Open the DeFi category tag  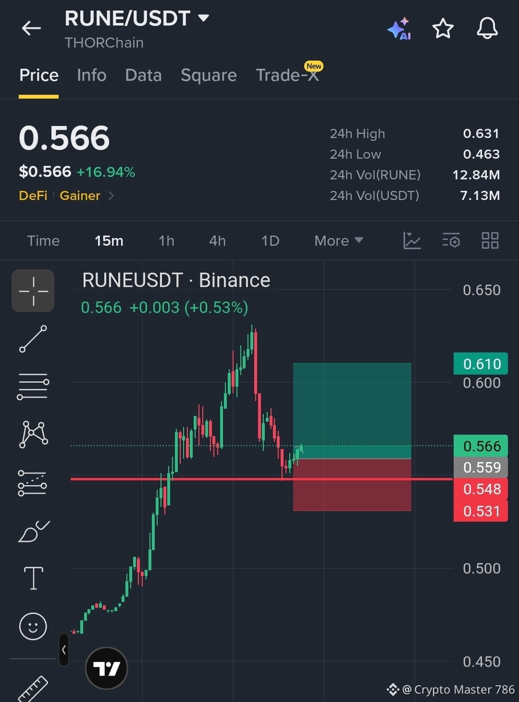[x=33, y=196]
